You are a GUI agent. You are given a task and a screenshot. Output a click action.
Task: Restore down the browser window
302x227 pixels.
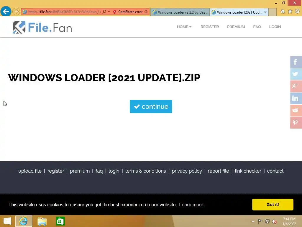(283, 3)
